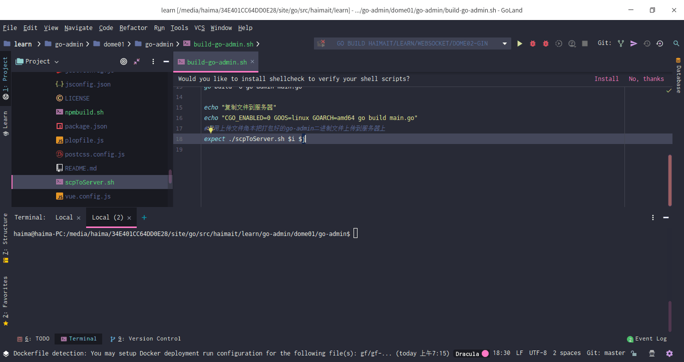Hide the Project panel with minus icon
Screen dimensions: 684x362
pyautogui.click(x=166, y=61)
